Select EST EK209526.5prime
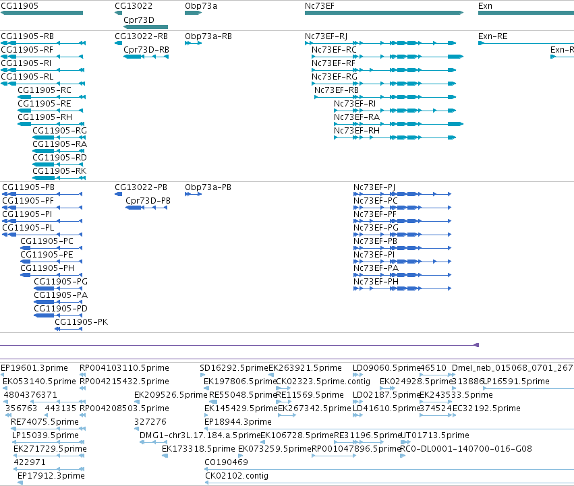This screenshot has width=574, height=486. [x=171, y=395]
